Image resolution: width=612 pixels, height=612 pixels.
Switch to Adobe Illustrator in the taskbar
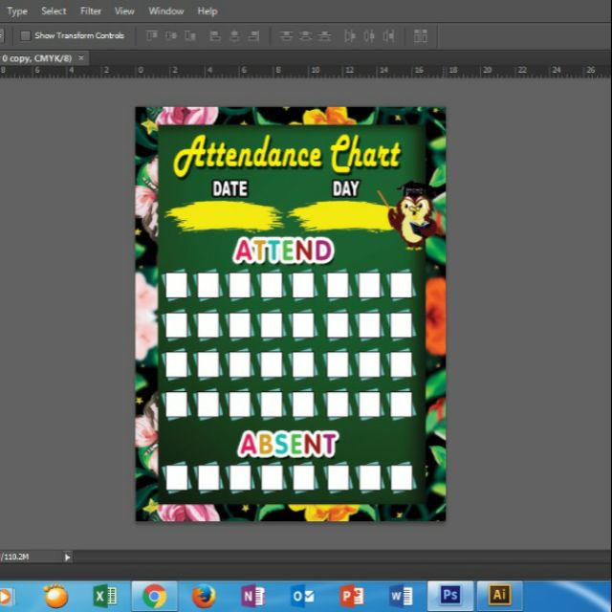click(499, 596)
